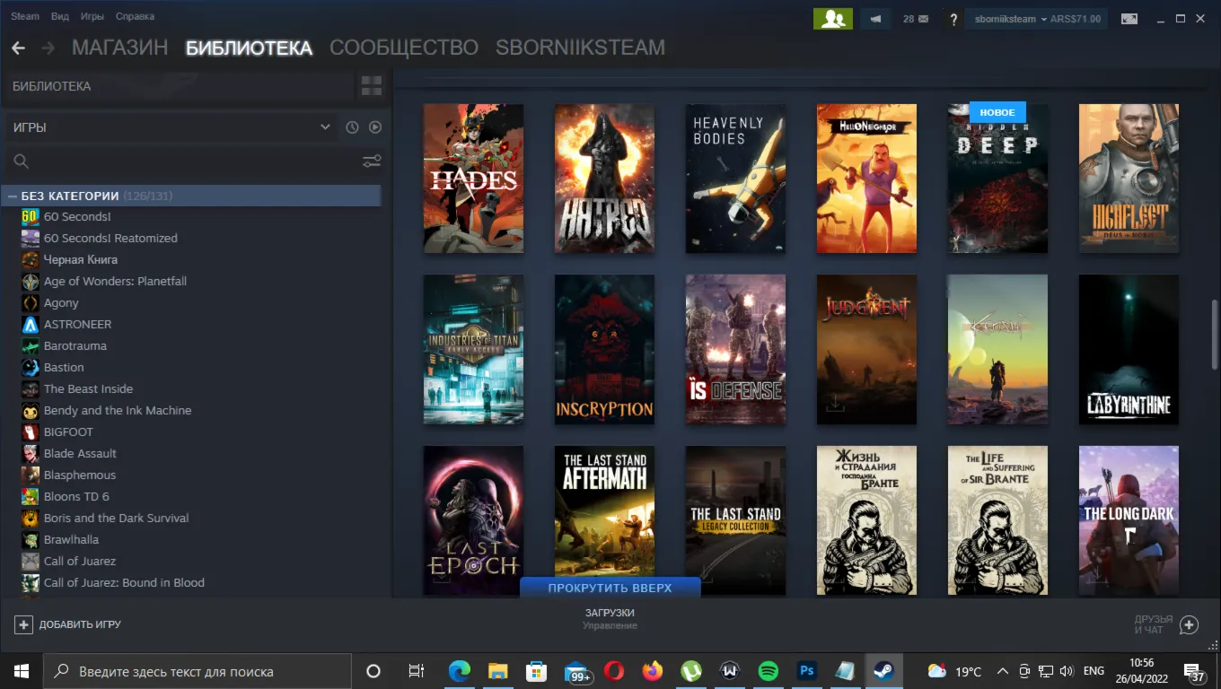
Task: Open the help question mark icon
Action: pos(953,19)
